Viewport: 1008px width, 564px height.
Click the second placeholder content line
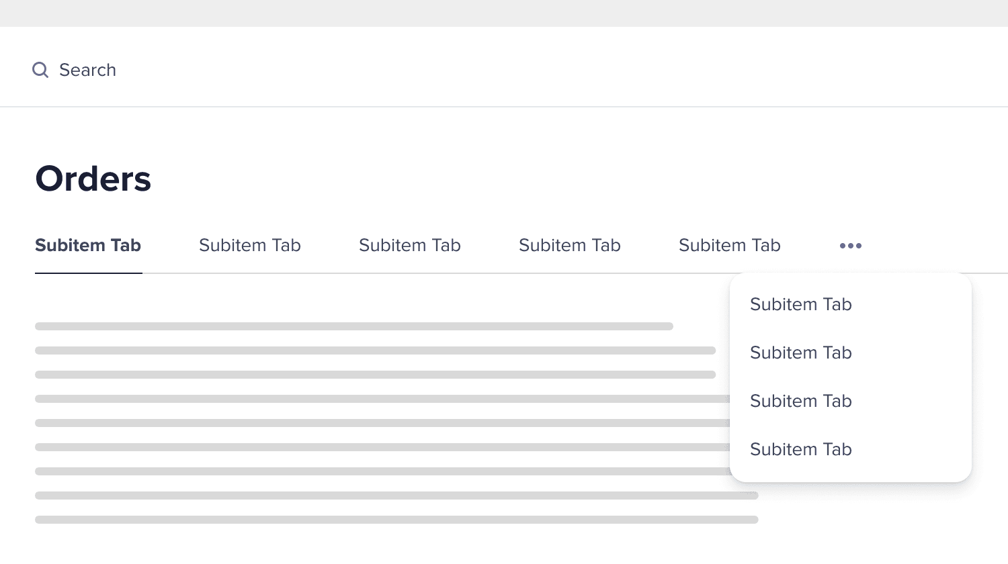coord(375,350)
